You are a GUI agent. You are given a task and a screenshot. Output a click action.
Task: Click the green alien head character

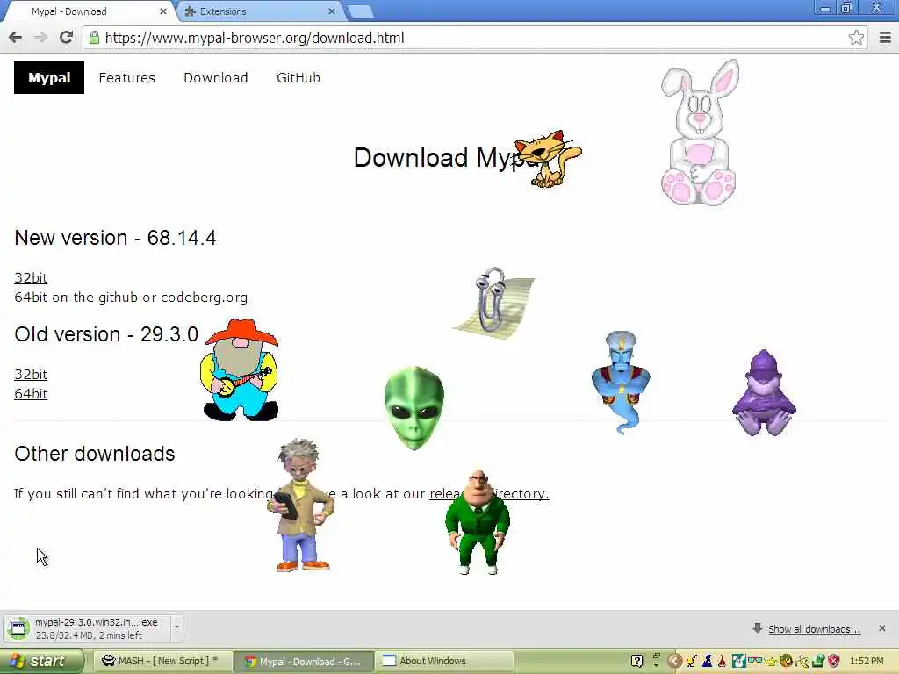click(414, 407)
